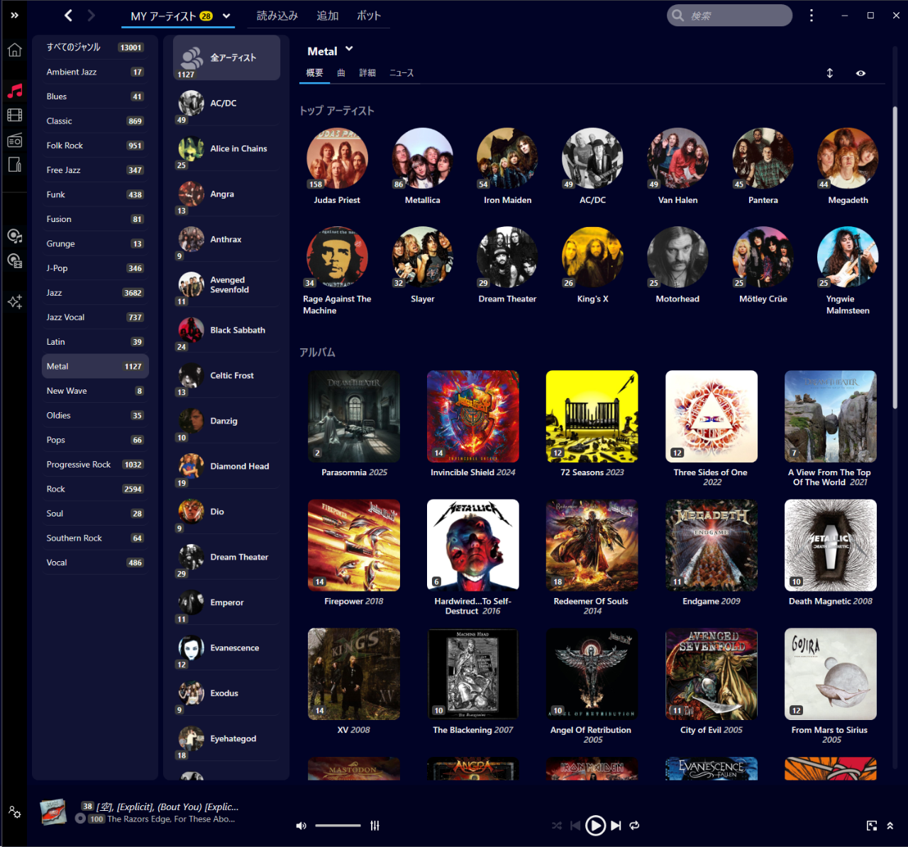The image size is (908, 847).
Task: Skip to previous track
Action: click(x=575, y=826)
